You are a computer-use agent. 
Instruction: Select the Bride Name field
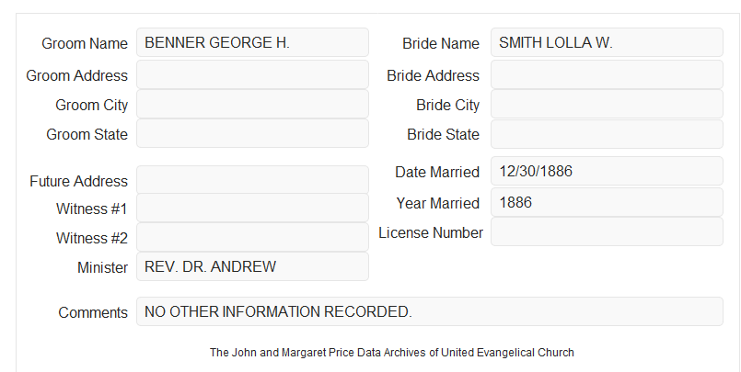[607, 42]
